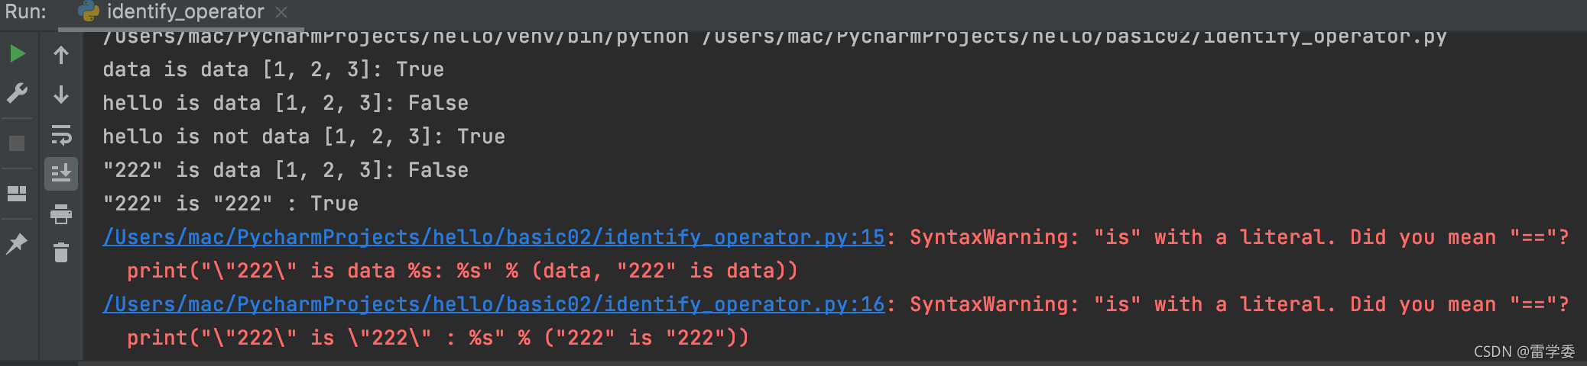Click output line 'hello is not data [1, 2, 3]: True'
The image size is (1587, 366).
point(303,136)
